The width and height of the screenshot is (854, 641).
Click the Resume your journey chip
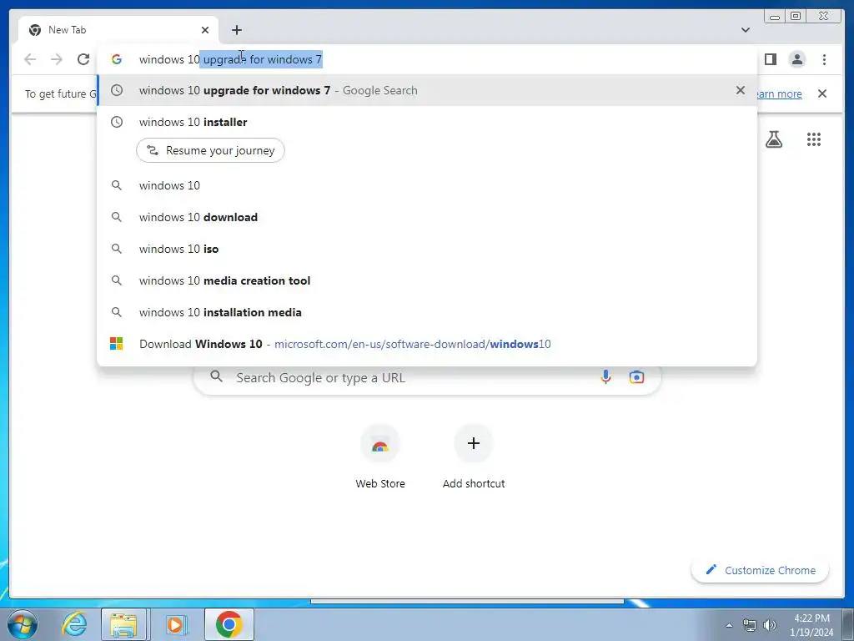click(x=210, y=150)
